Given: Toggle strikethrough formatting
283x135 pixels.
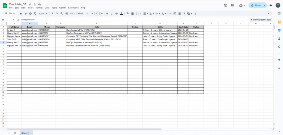Looking at the screenshot, I should [x=116, y=13].
